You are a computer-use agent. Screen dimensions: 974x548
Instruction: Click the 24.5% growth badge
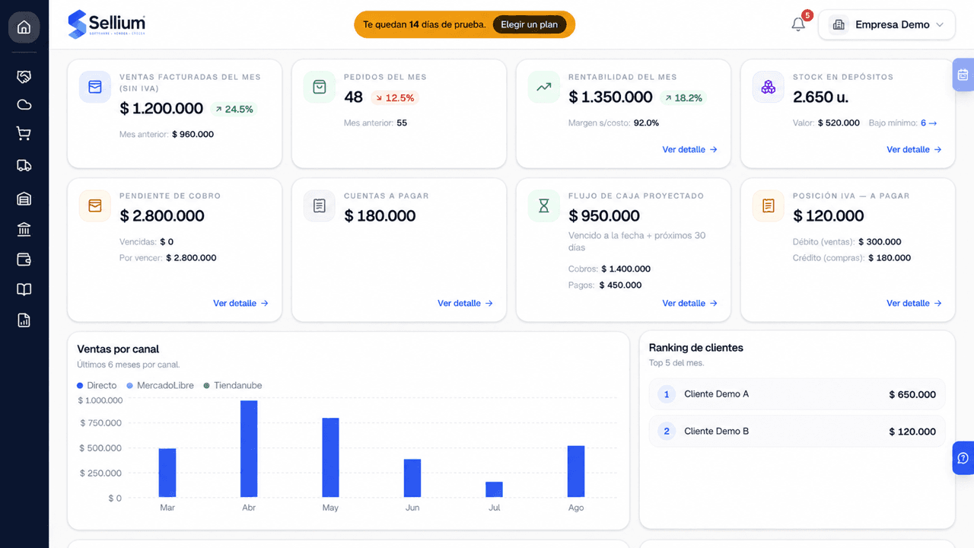tap(234, 110)
